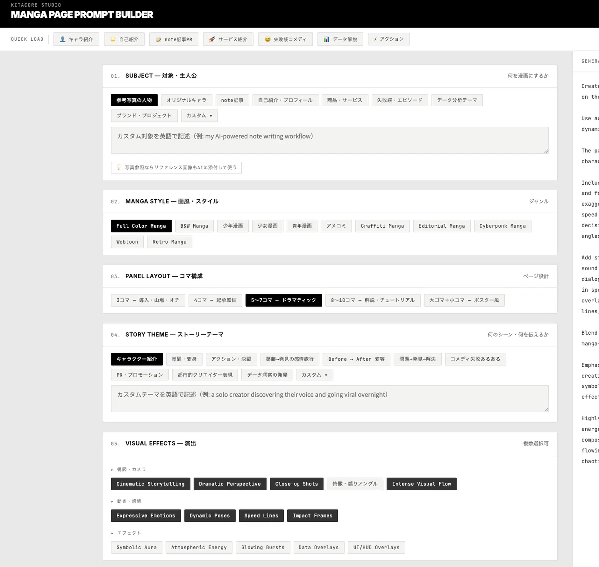Choose Webtoon style
Screen dimensions: 599x567
tap(127, 242)
